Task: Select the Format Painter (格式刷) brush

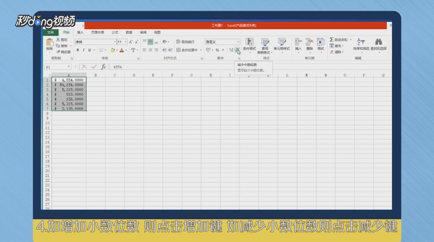Action: (63, 52)
